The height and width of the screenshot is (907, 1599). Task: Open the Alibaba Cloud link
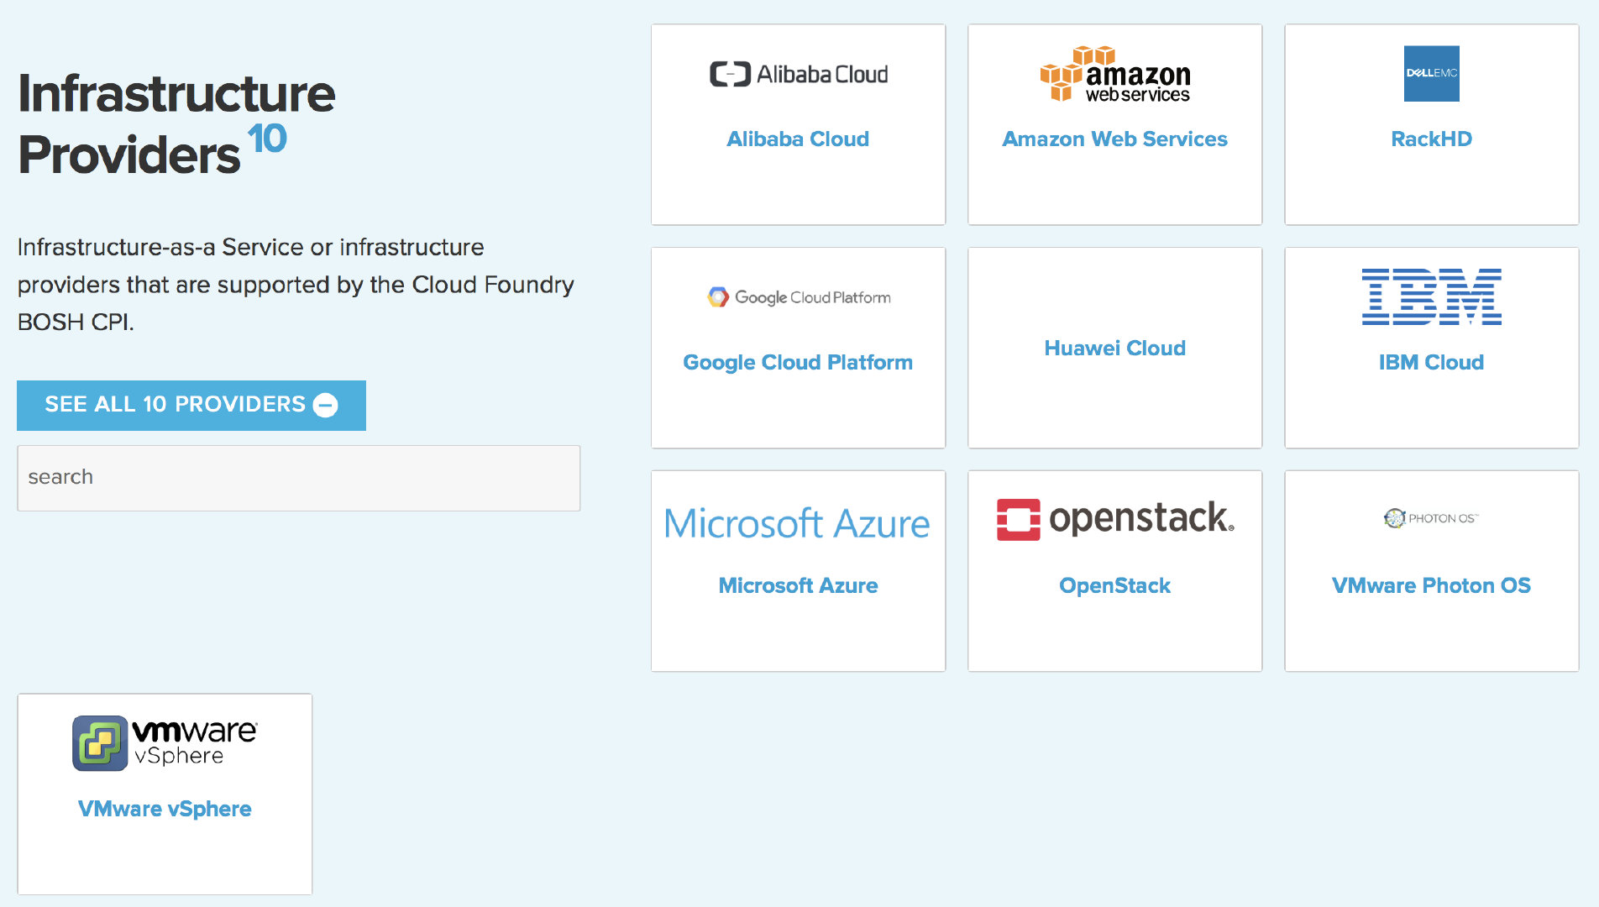coord(798,139)
